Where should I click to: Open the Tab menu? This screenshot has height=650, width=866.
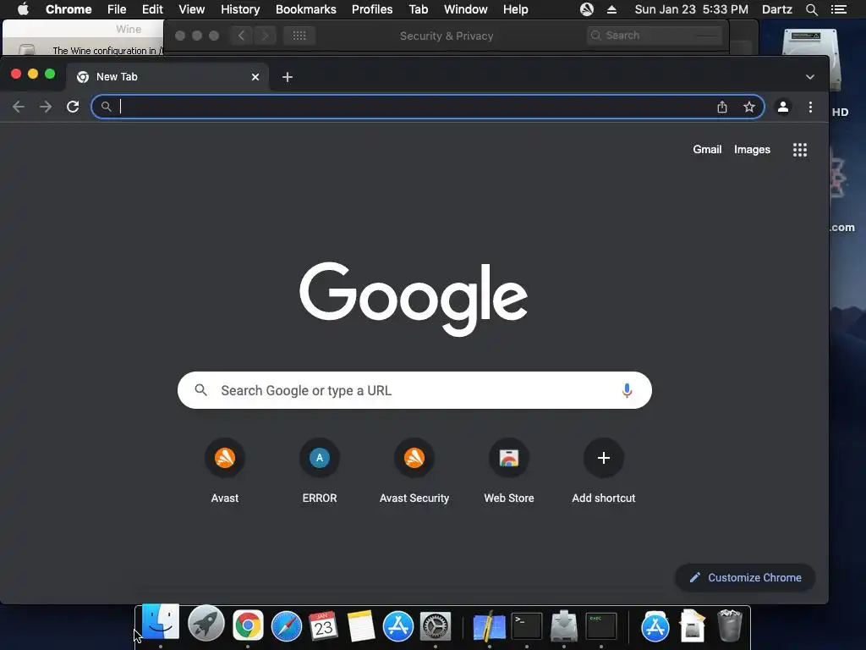pos(418,9)
